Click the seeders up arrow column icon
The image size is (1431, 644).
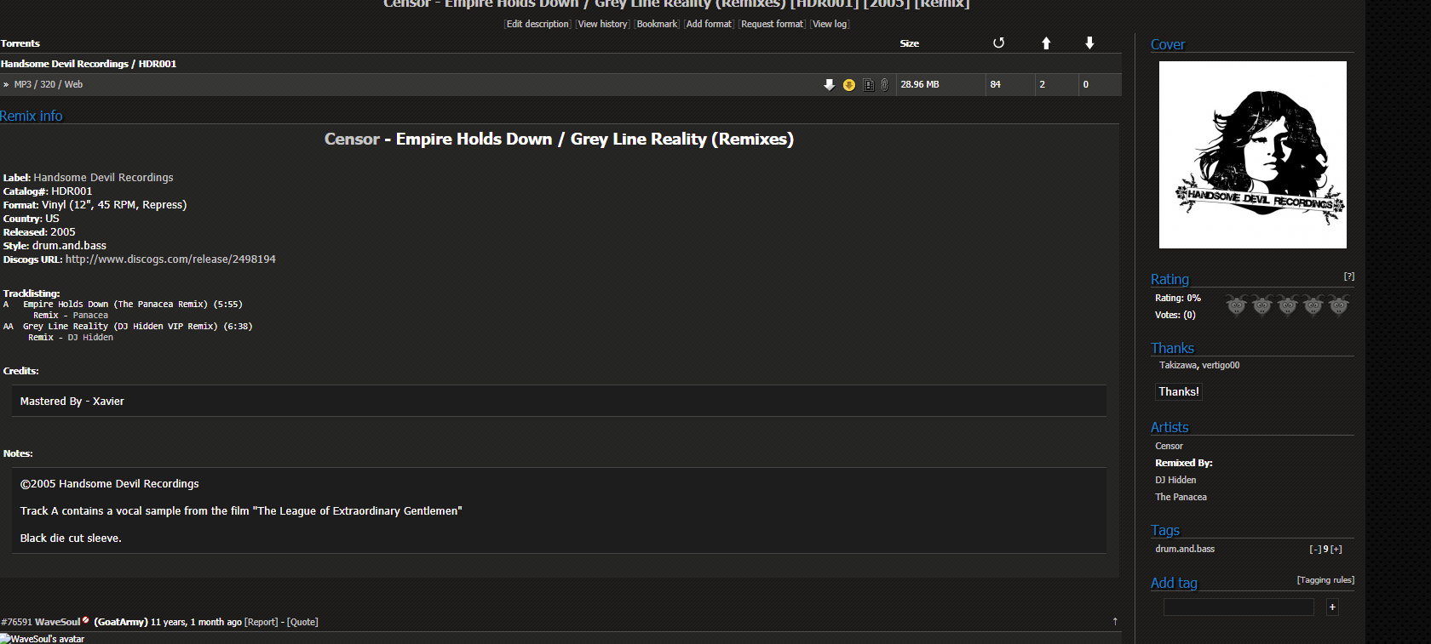tap(1046, 43)
